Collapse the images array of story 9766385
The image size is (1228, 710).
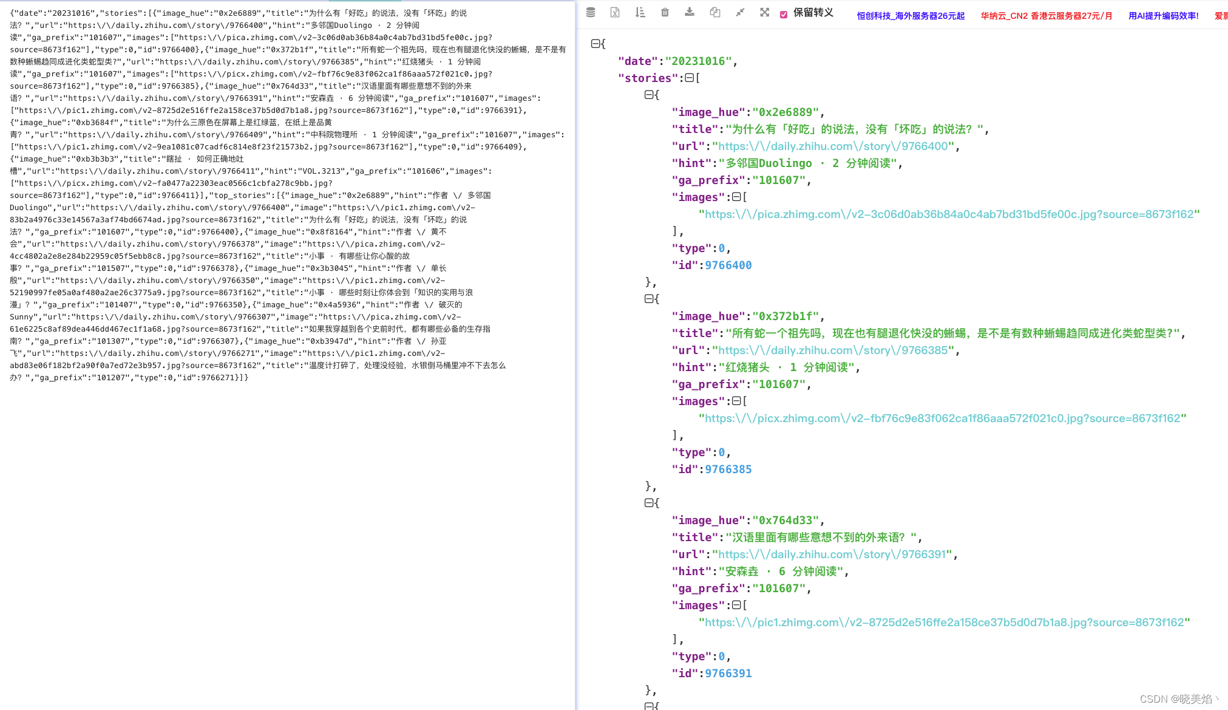click(x=736, y=401)
